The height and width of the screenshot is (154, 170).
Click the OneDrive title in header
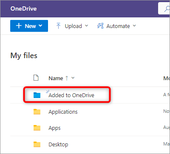23,8
